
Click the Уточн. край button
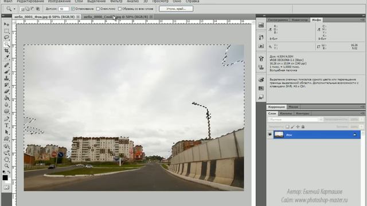point(176,9)
